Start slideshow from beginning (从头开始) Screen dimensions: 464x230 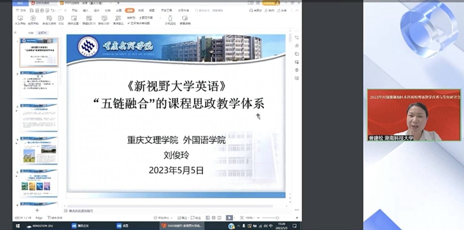tap(20, 20)
